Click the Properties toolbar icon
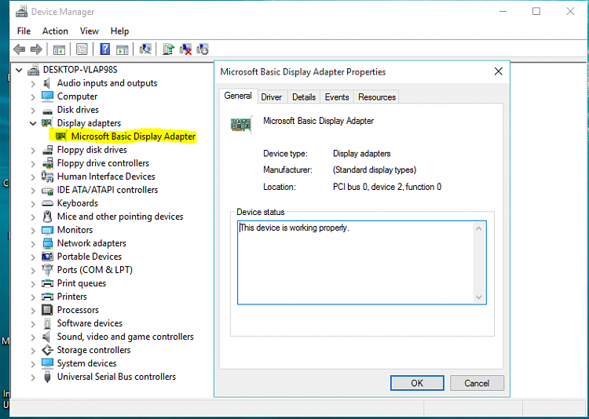The height and width of the screenshot is (419, 589). (82, 49)
